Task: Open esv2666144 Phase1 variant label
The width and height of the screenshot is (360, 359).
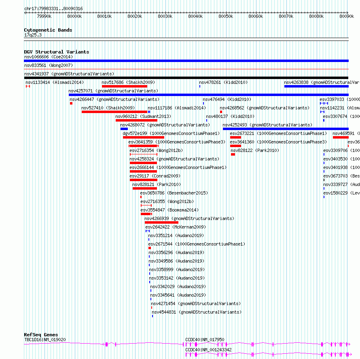Action: [178, 167]
